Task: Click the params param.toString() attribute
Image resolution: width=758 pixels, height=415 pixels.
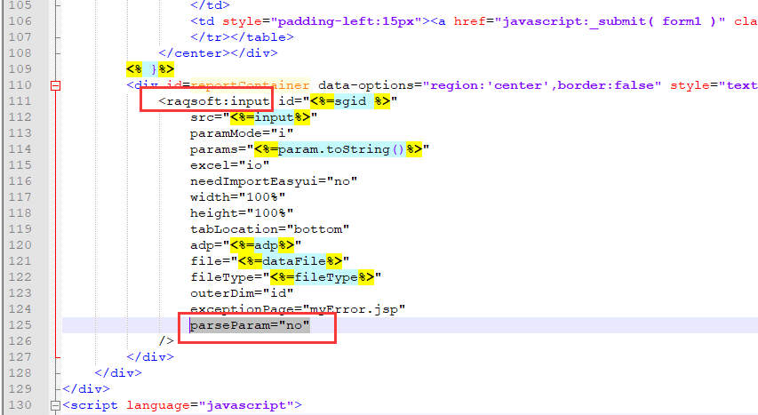Action: click(x=310, y=149)
